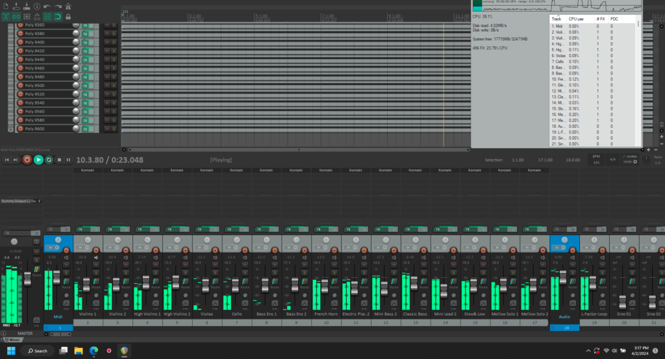Open FX chain button on Violas strip
The image size is (665, 359).
pos(203,229)
